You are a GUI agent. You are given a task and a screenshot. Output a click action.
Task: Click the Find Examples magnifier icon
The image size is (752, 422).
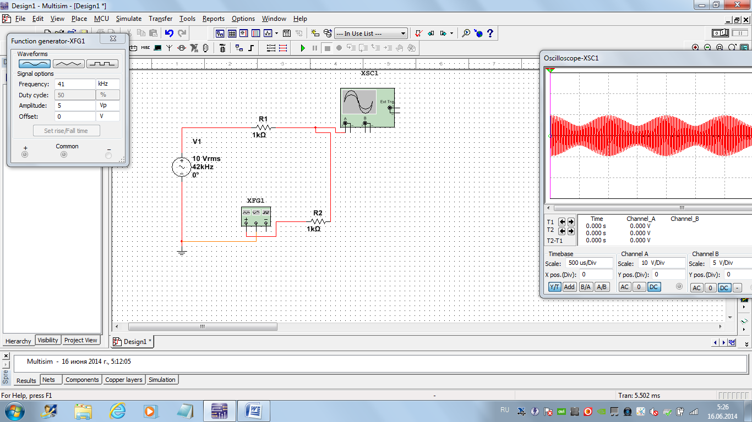click(466, 33)
